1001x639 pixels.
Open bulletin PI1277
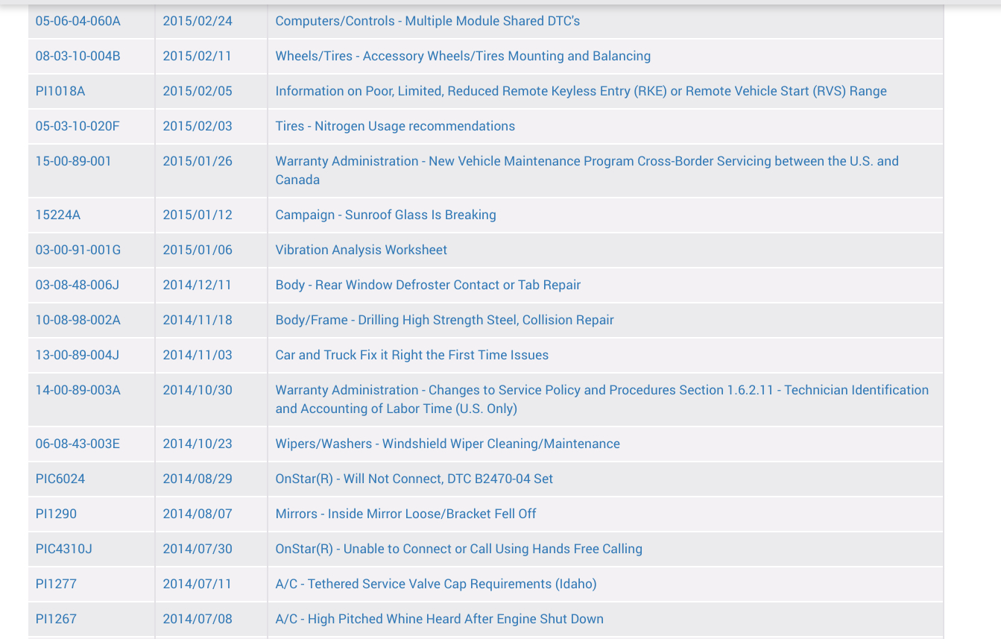coord(56,584)
